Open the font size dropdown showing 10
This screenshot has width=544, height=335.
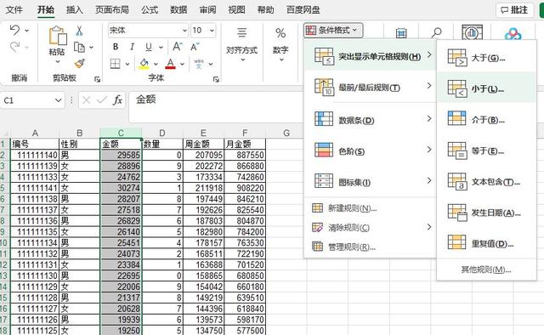pyautogui.click(x=203, y=31)
